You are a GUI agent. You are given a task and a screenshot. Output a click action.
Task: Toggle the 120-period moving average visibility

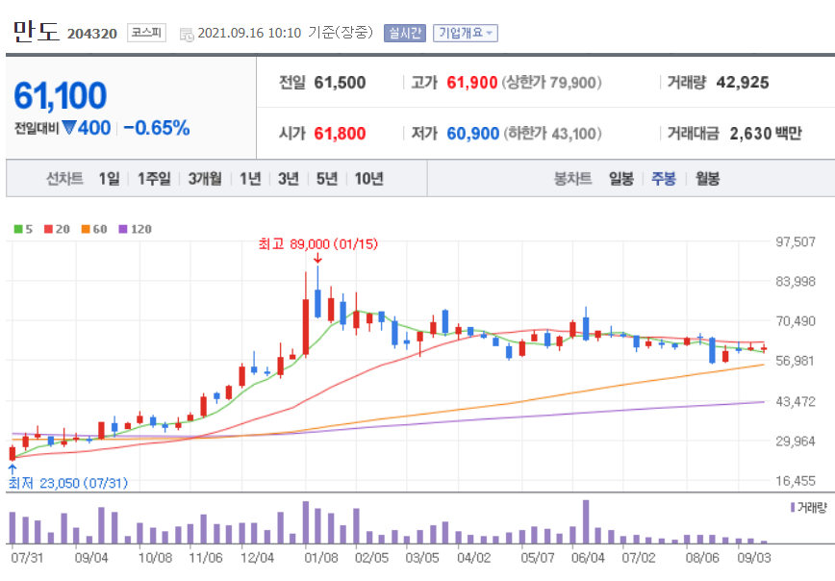(x=133, y=227)
